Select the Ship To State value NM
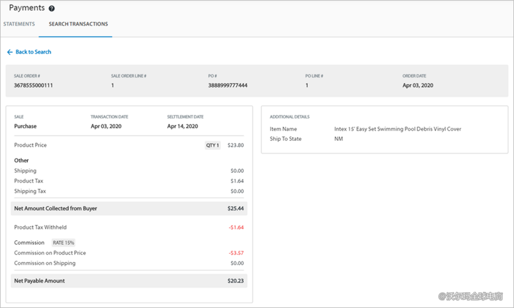514x308 pixels. point(338,139)
